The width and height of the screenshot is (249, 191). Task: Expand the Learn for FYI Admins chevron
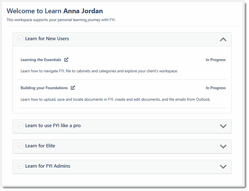pyautogui.click(x=223, y=167)
